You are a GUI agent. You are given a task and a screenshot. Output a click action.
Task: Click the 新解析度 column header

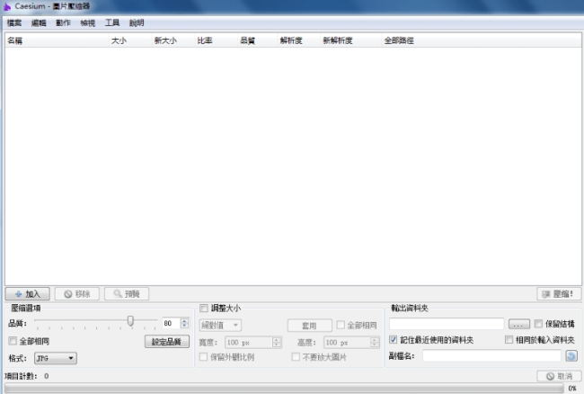point(350,40)
